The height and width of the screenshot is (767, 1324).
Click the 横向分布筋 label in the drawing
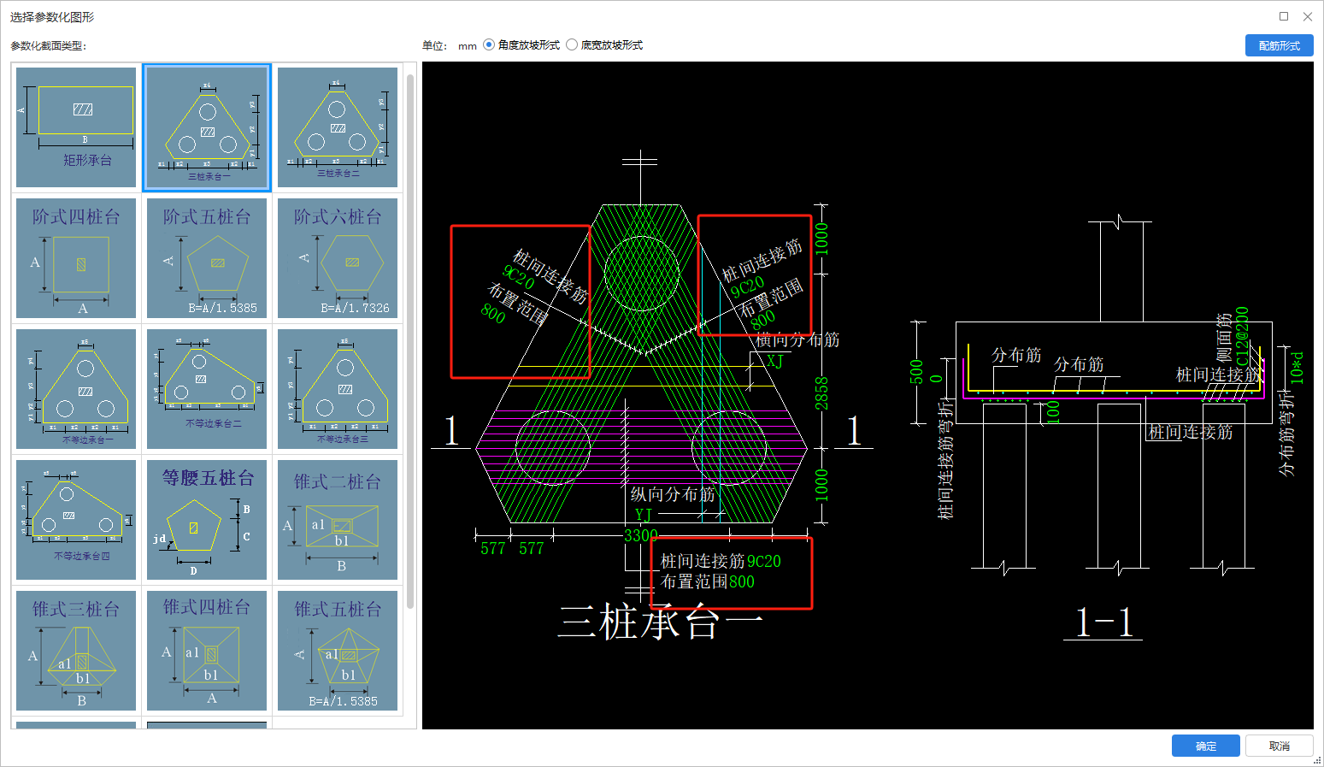pyautogui.click(x=797, y=339)
